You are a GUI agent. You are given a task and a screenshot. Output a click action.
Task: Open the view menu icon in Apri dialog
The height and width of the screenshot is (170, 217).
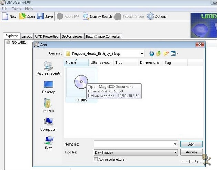(174, 53)
